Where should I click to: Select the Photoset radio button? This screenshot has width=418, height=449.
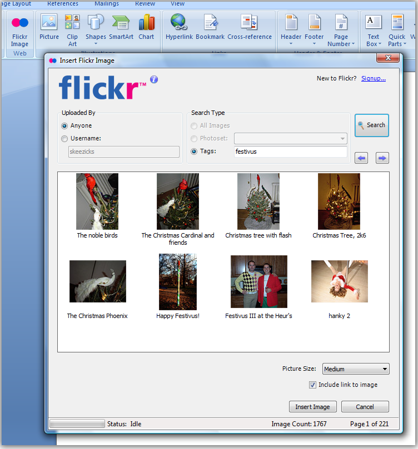194,139
